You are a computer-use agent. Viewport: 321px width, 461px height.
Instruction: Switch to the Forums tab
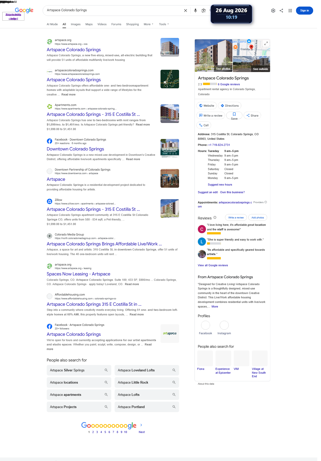116,24
